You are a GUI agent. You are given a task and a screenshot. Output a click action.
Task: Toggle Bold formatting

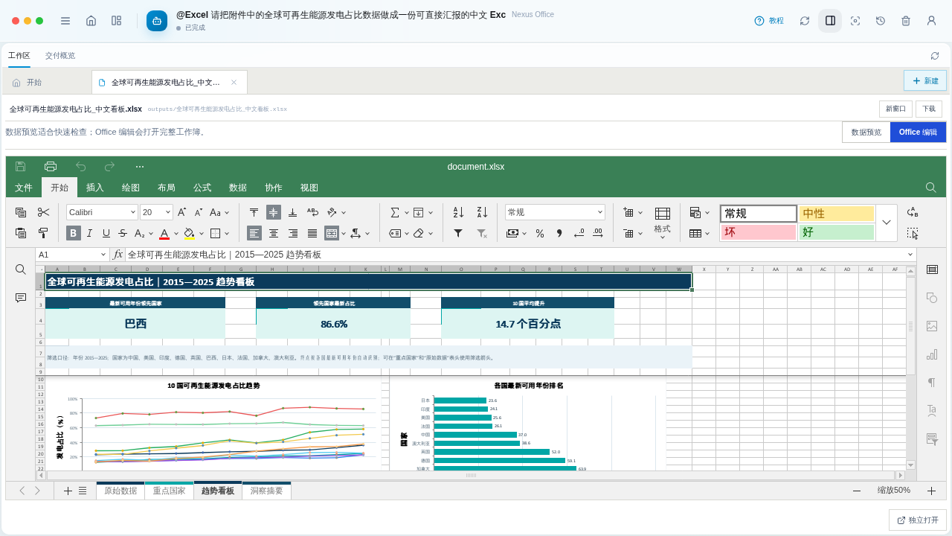coord(74,233)
